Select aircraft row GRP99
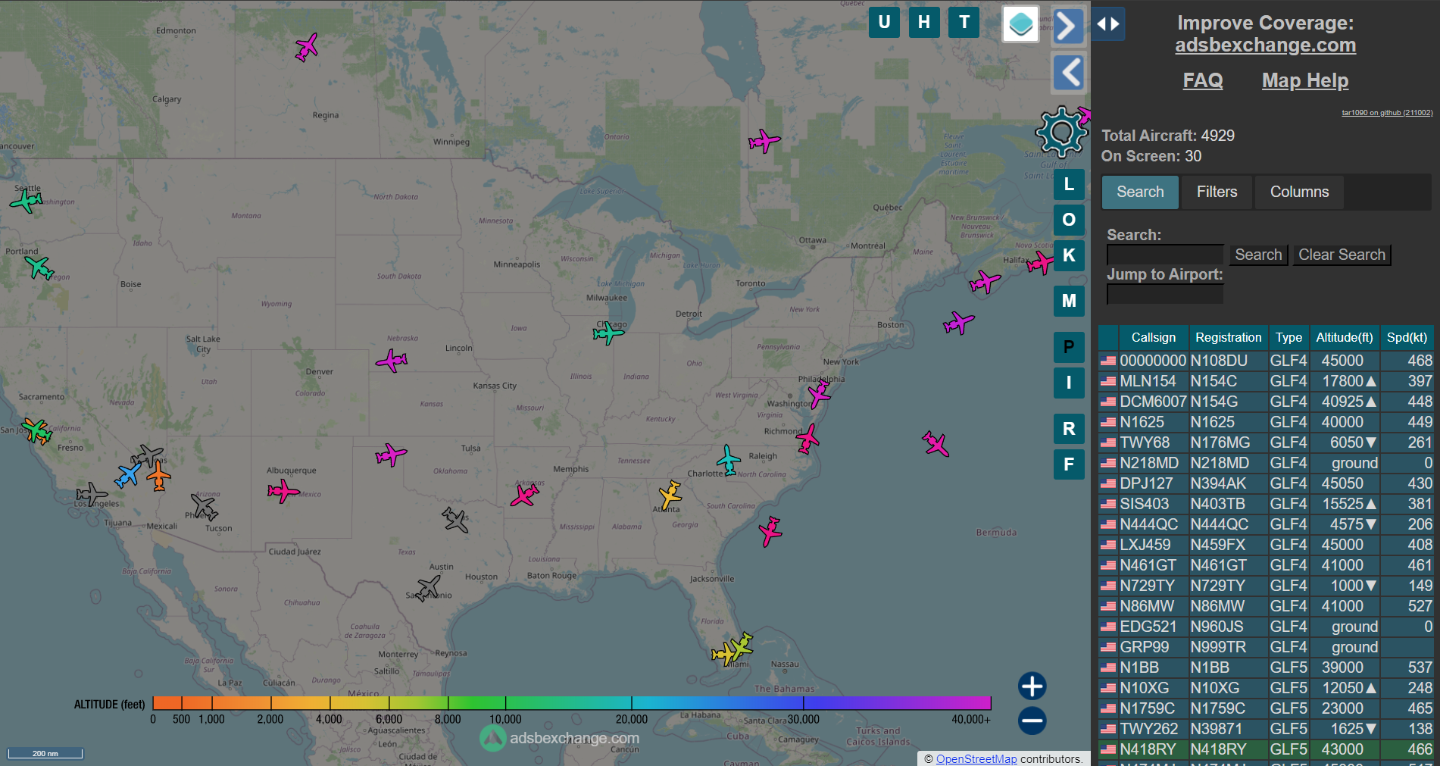The image size is (1440, 766). click(x=1266, y=647)
